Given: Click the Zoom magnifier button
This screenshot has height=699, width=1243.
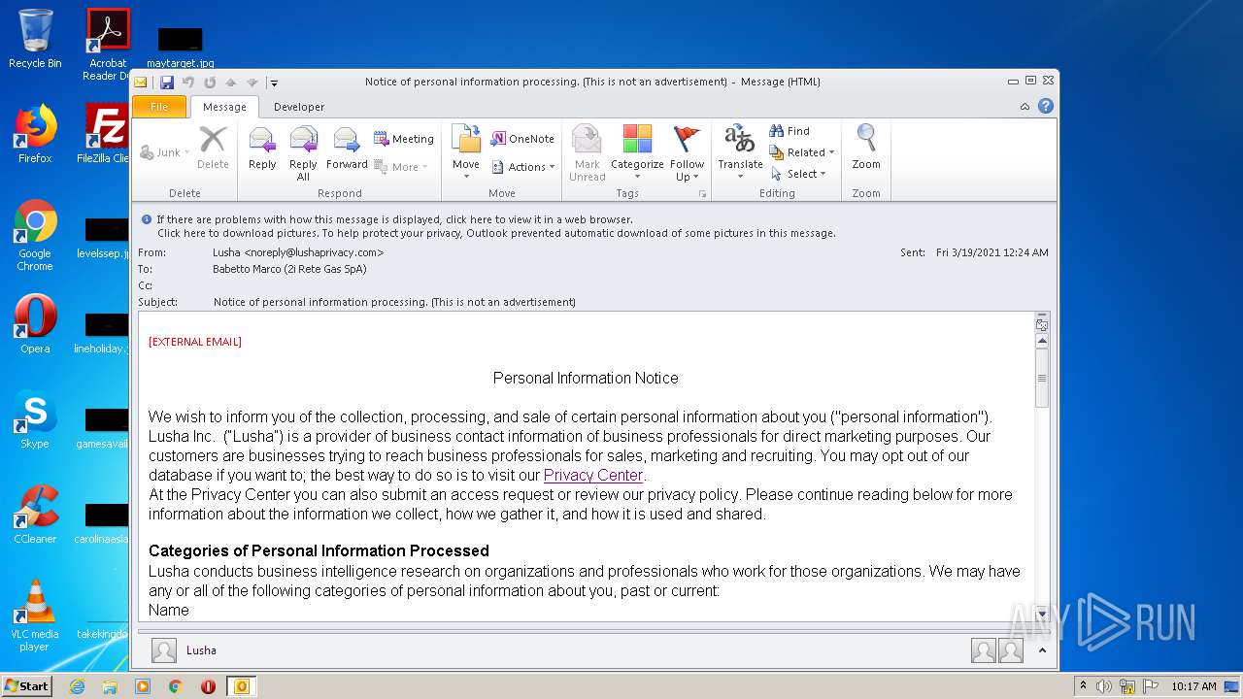Looking at the screenshot, I should click(866, 148).
